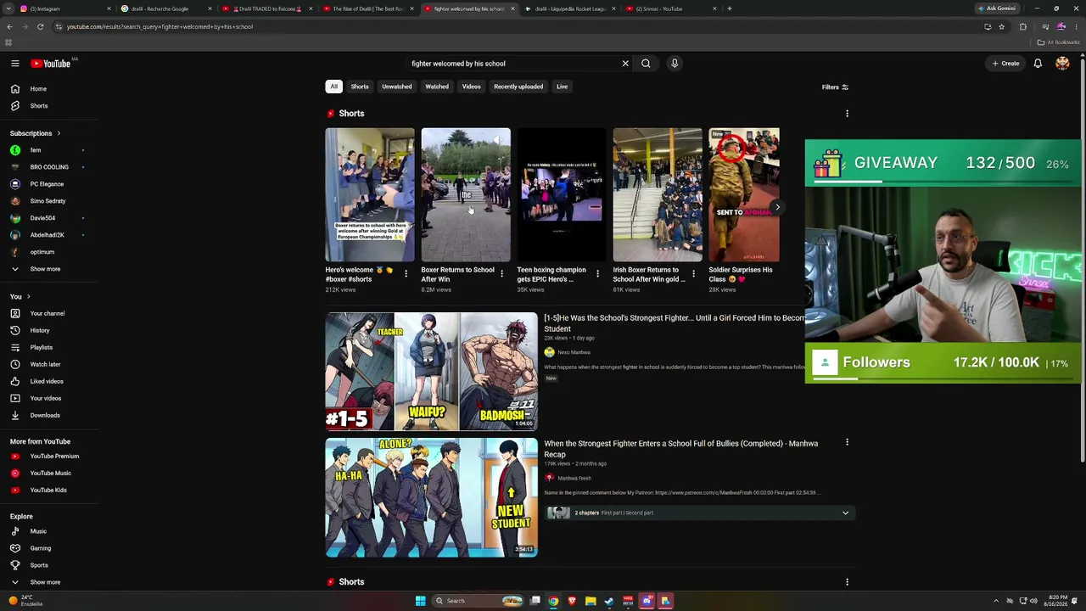
Task: Open Steam from the taskbar
Action: click(x=609, y=601)
